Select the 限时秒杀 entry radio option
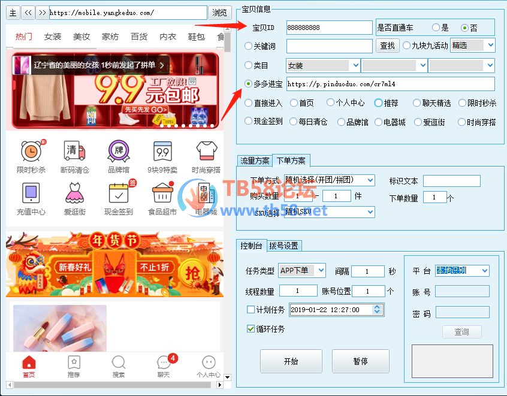507x396 pixels. 463,103
